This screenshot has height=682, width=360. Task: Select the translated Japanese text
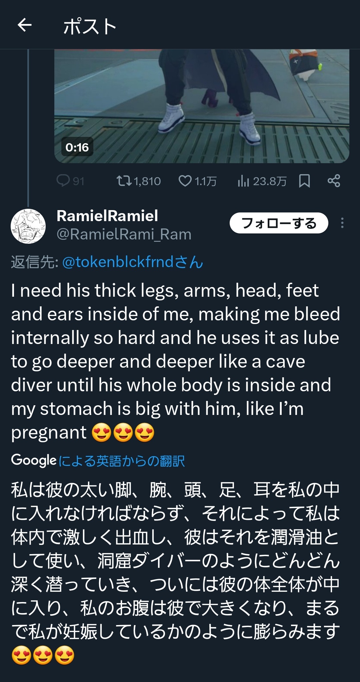[176, 572]
